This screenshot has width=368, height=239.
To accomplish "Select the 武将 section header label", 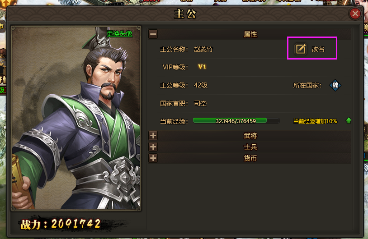I will 250,136.
